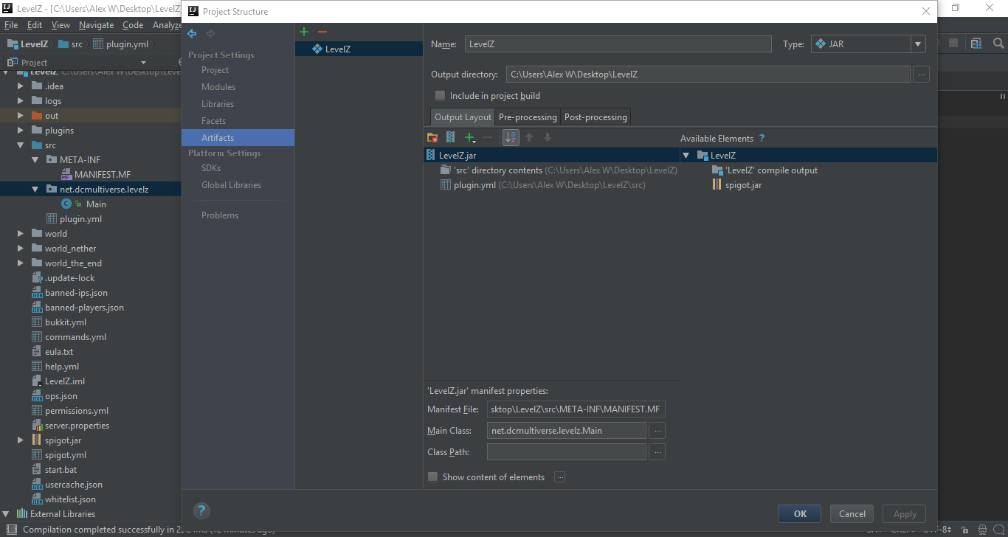Viewport: 1008px width, 537px height.
Task: Expand the plugins folder in the project tree
Action: (20, 130)
